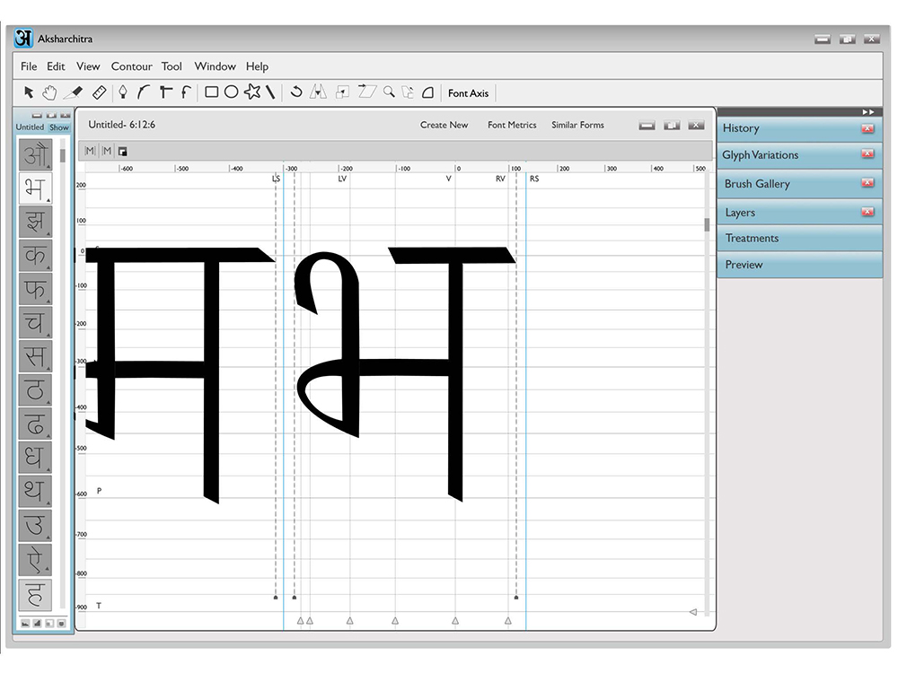
Task: Expand the Glyph Variations panel
Action: tap(799, 155)
